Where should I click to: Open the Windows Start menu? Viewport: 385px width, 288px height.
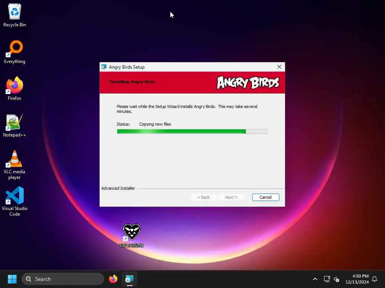(12, 279)
